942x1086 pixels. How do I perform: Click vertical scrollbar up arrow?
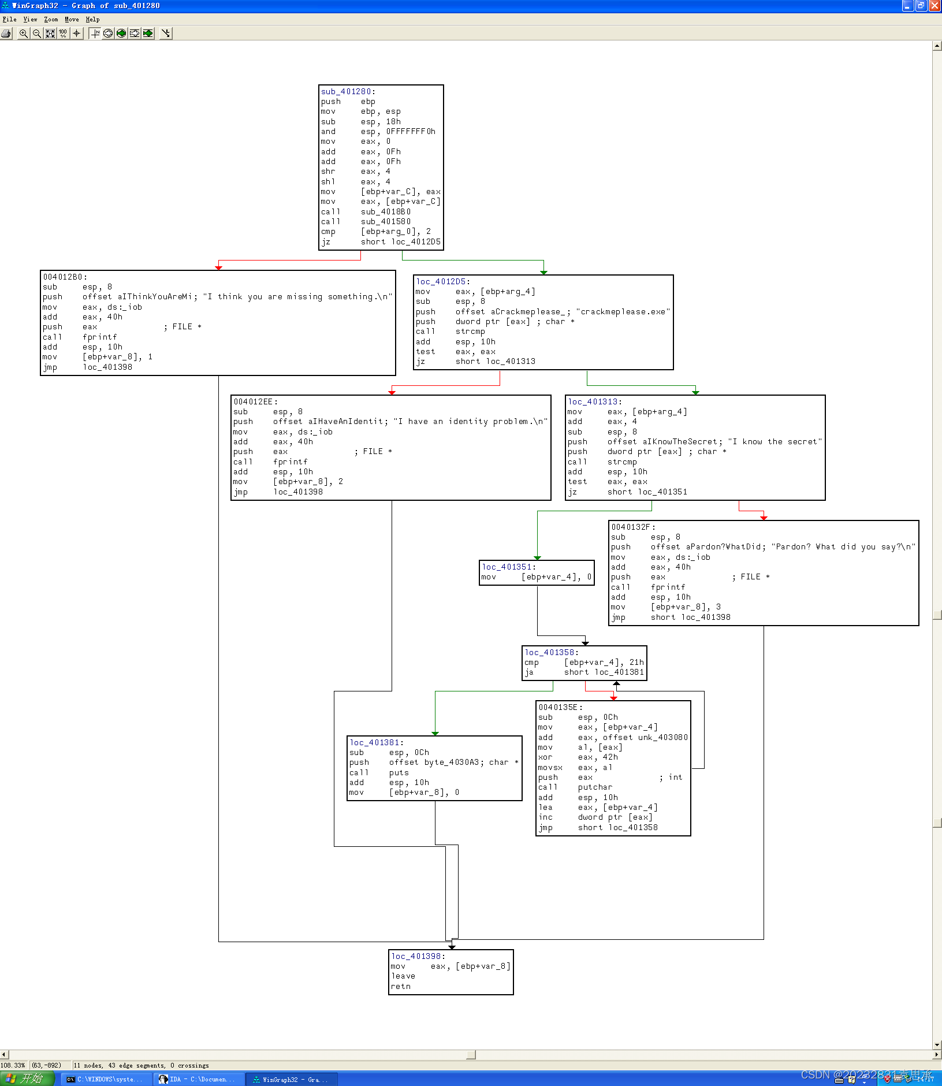[937, 46]
